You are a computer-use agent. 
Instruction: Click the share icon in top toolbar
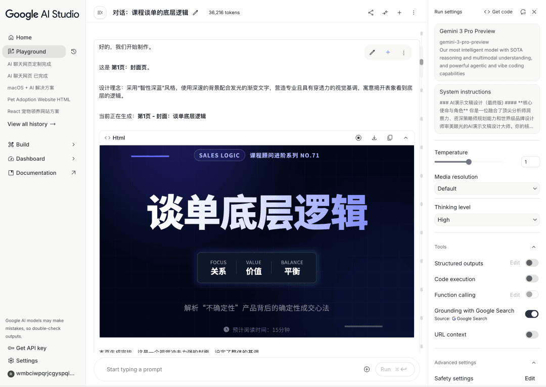point(371,13)
